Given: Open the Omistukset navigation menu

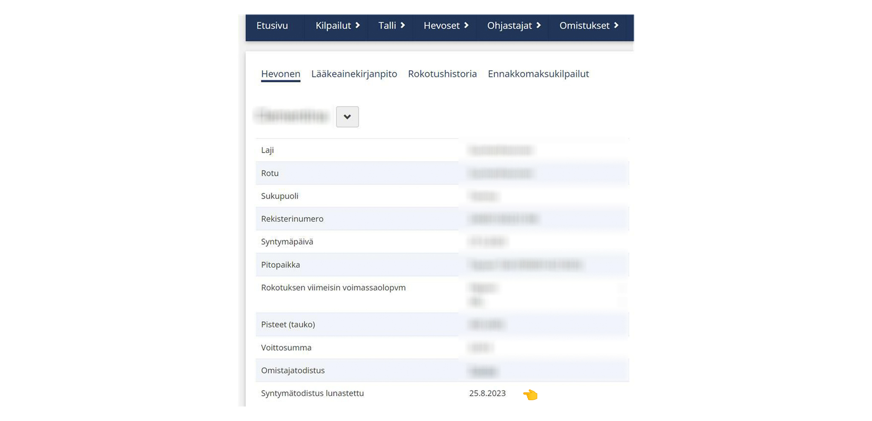Looking at the screenshot, I should pyautogui.click(x=584, y=26).
